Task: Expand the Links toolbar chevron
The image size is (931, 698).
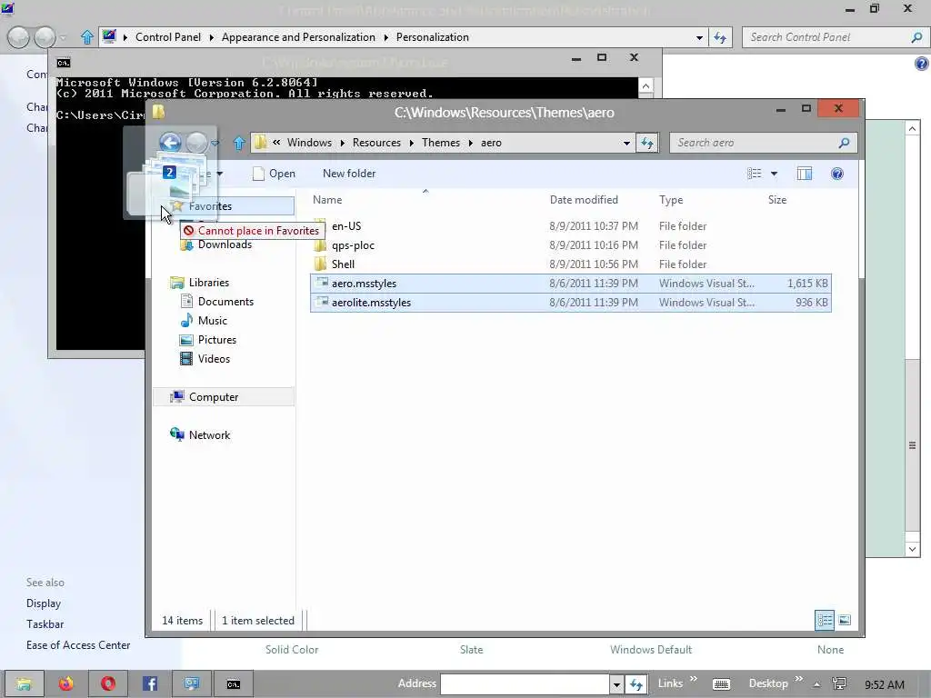Action: tap(693, 679)
